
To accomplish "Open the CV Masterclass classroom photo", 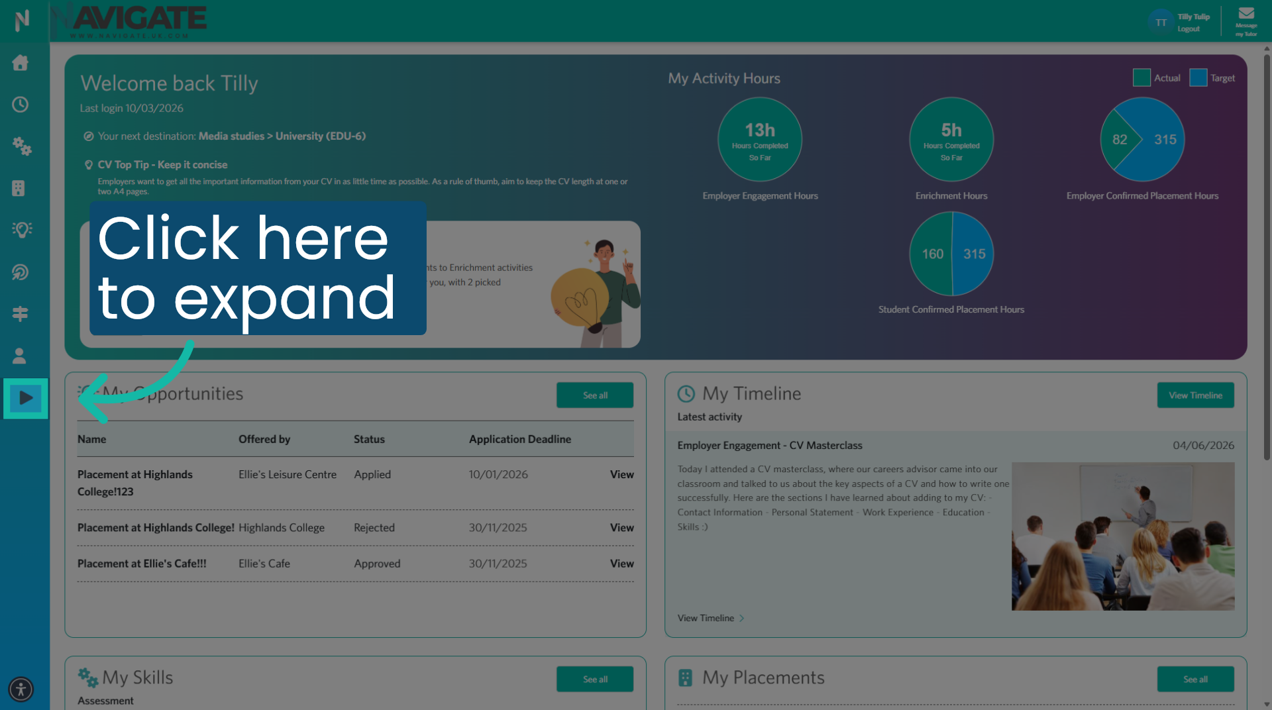I will (1123, 536).
